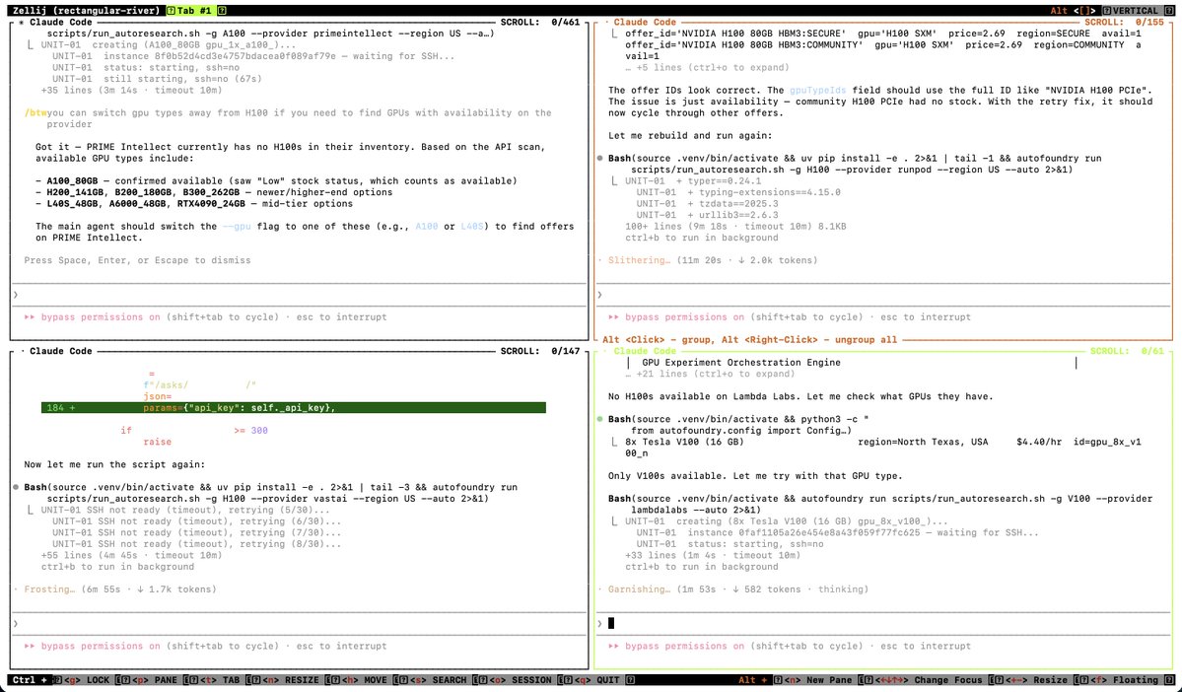Click the dot before Bash vastai command

pos(16,487)
